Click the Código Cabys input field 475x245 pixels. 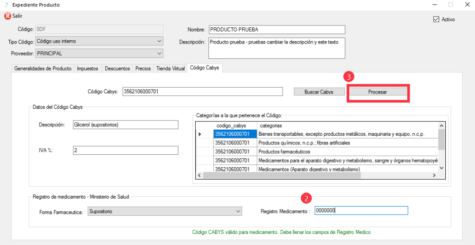202,92
